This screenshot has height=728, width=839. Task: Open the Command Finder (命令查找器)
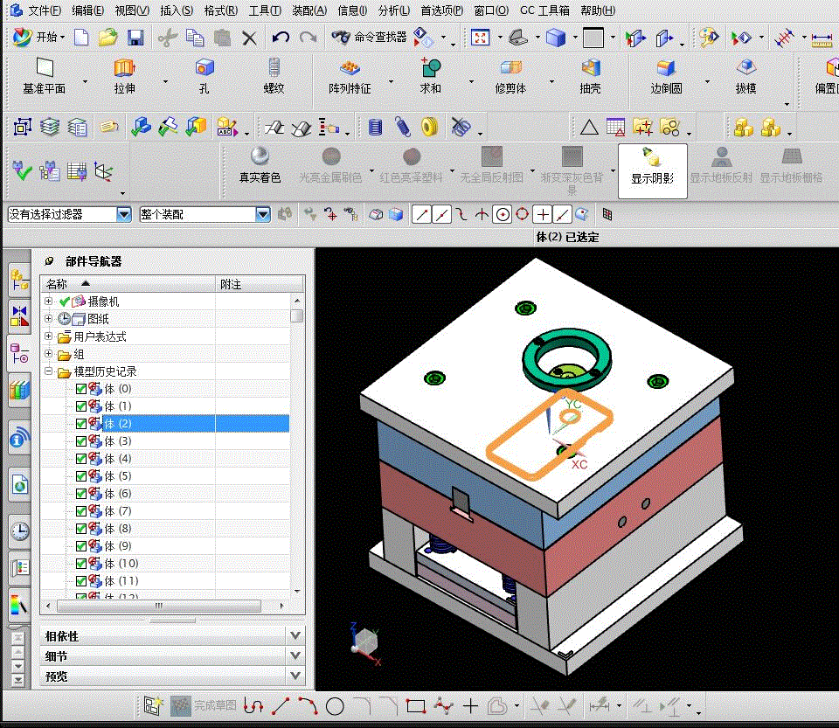pos(369,37)
